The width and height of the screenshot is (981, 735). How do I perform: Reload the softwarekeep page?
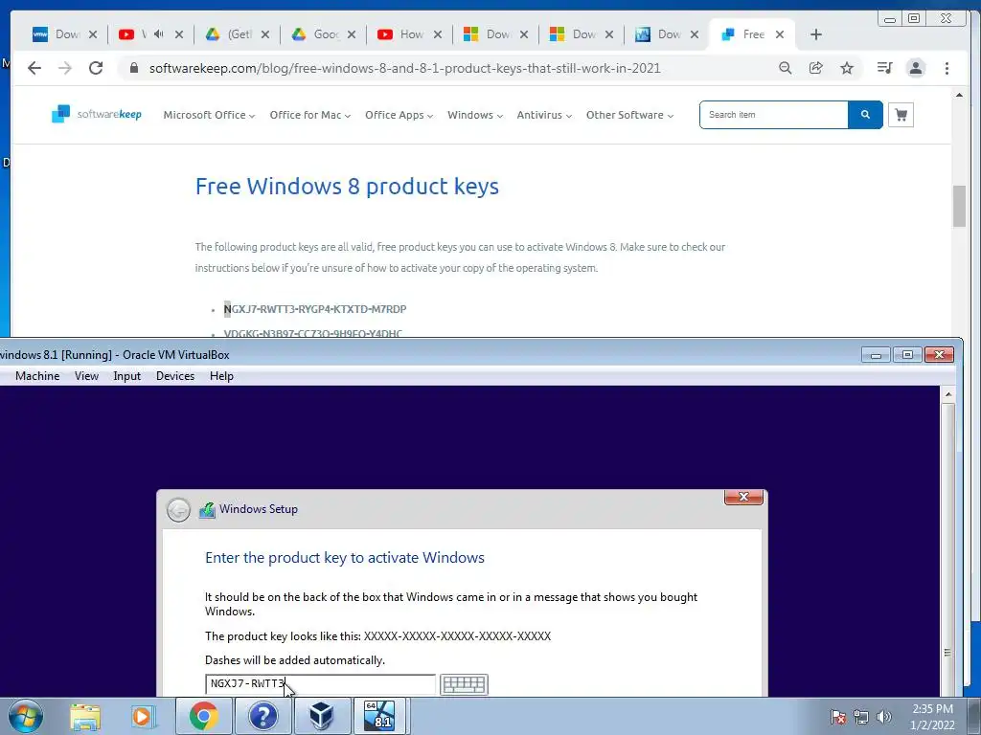pos(96,68)
